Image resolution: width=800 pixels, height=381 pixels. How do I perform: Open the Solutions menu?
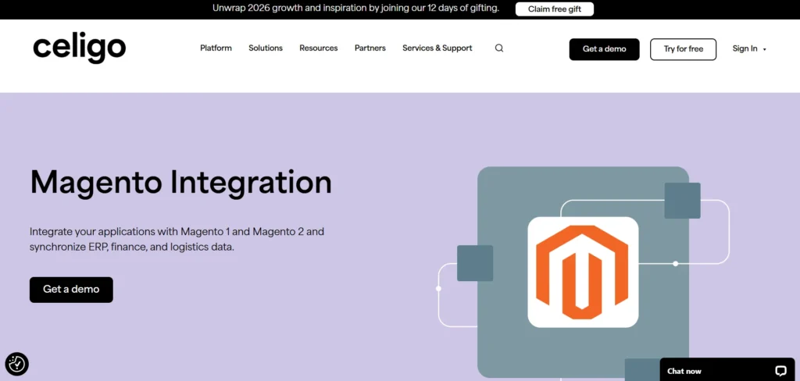(x=266, y=48)
